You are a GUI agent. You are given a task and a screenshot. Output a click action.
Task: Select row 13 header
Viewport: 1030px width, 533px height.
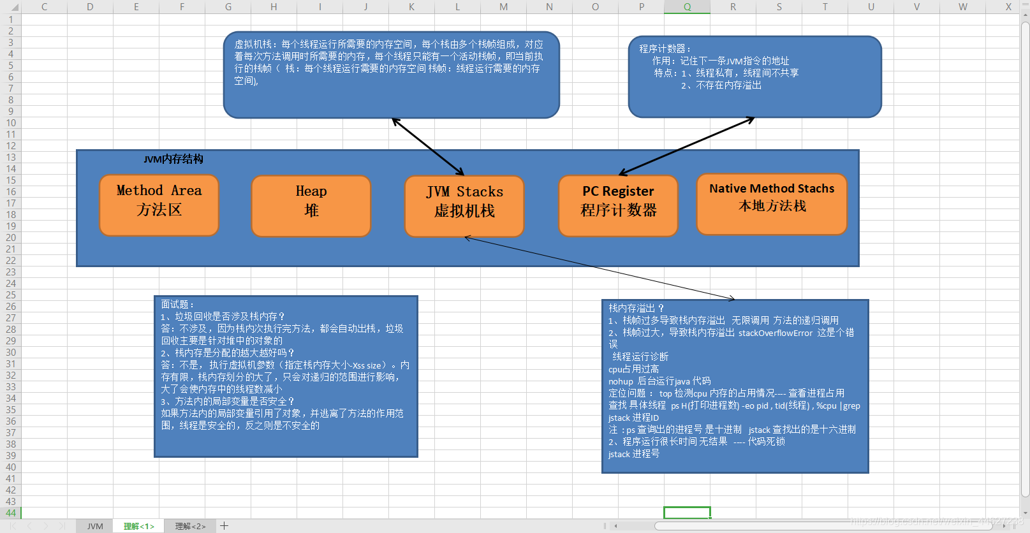click(10, 157)
